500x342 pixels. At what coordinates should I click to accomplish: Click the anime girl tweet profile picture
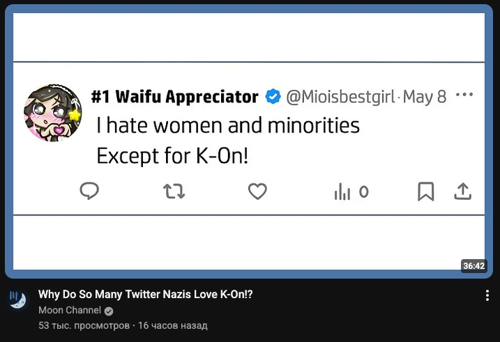coord(52,113)
